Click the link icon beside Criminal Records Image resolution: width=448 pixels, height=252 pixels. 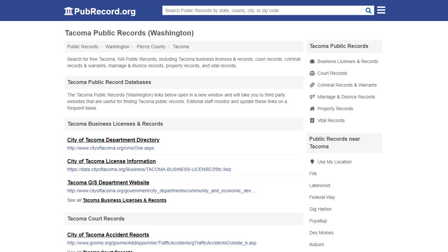[x=312, y=85]
